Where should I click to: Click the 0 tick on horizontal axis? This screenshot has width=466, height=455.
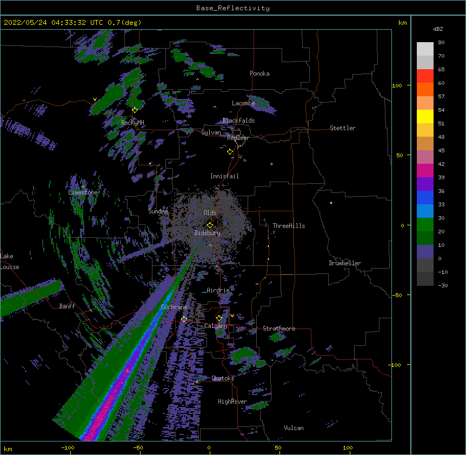[x=209, y=447]
